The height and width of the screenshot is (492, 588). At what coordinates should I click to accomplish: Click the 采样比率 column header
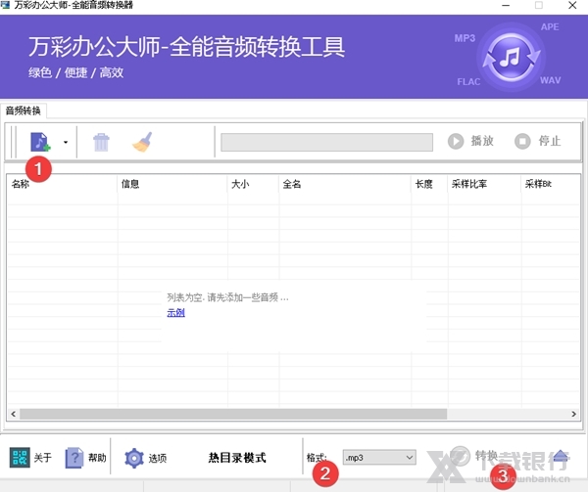484,184
